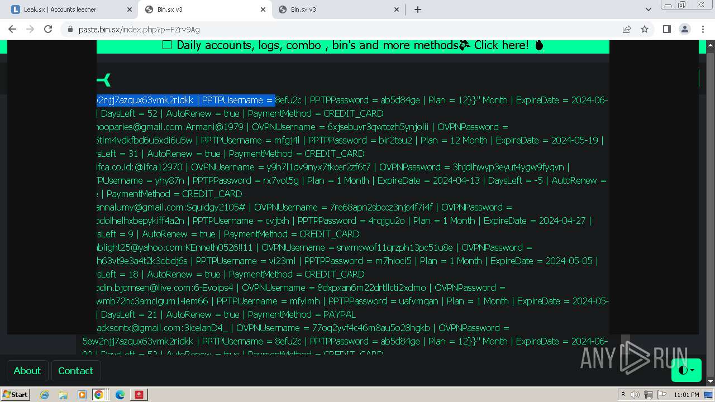Open the About page
Image resolution: width=715 pixels, height=402 pixels.
27,371
